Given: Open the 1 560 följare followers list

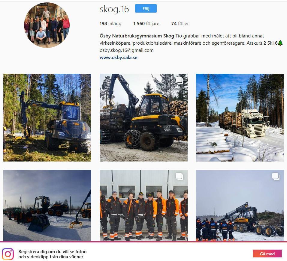Looking at the screenshot, I should click(146, 24).
